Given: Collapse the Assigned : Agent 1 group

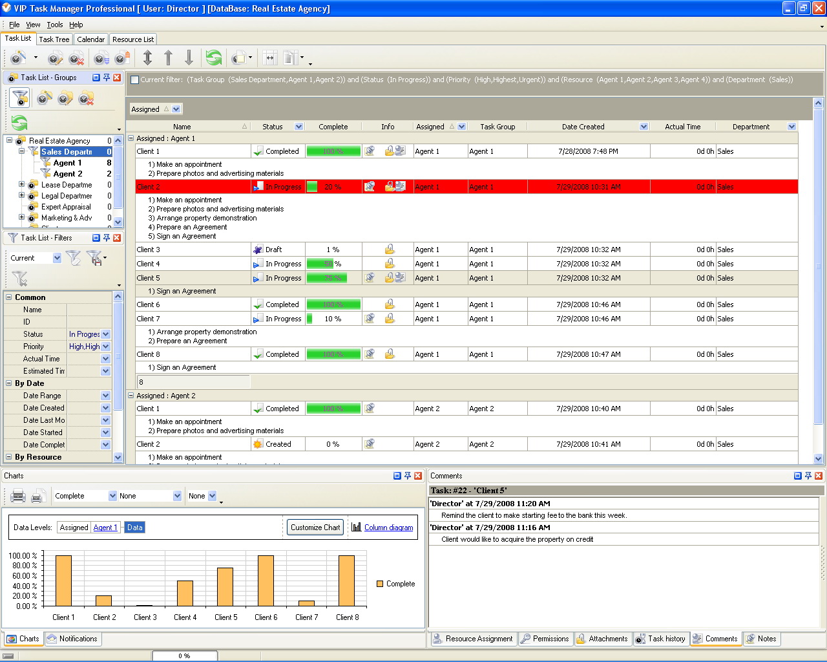Looking at the screenshot, I should [x=131, y=138].
